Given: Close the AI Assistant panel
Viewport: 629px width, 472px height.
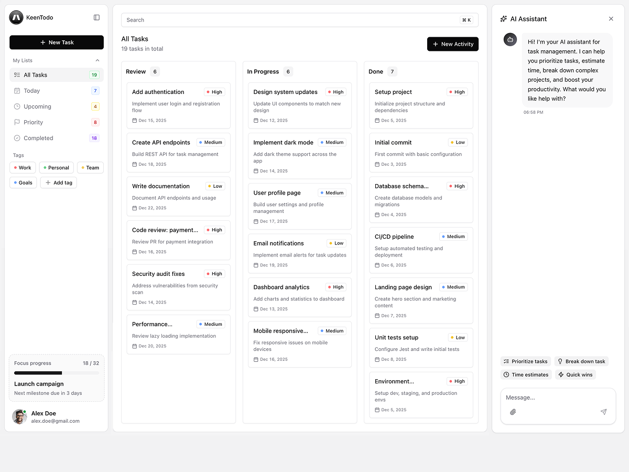Looking at the screenshot, I should (x=611, y=19).
